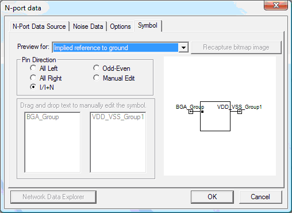Click VDD_VSS_Group1 in the right pin list

[118, 117]
